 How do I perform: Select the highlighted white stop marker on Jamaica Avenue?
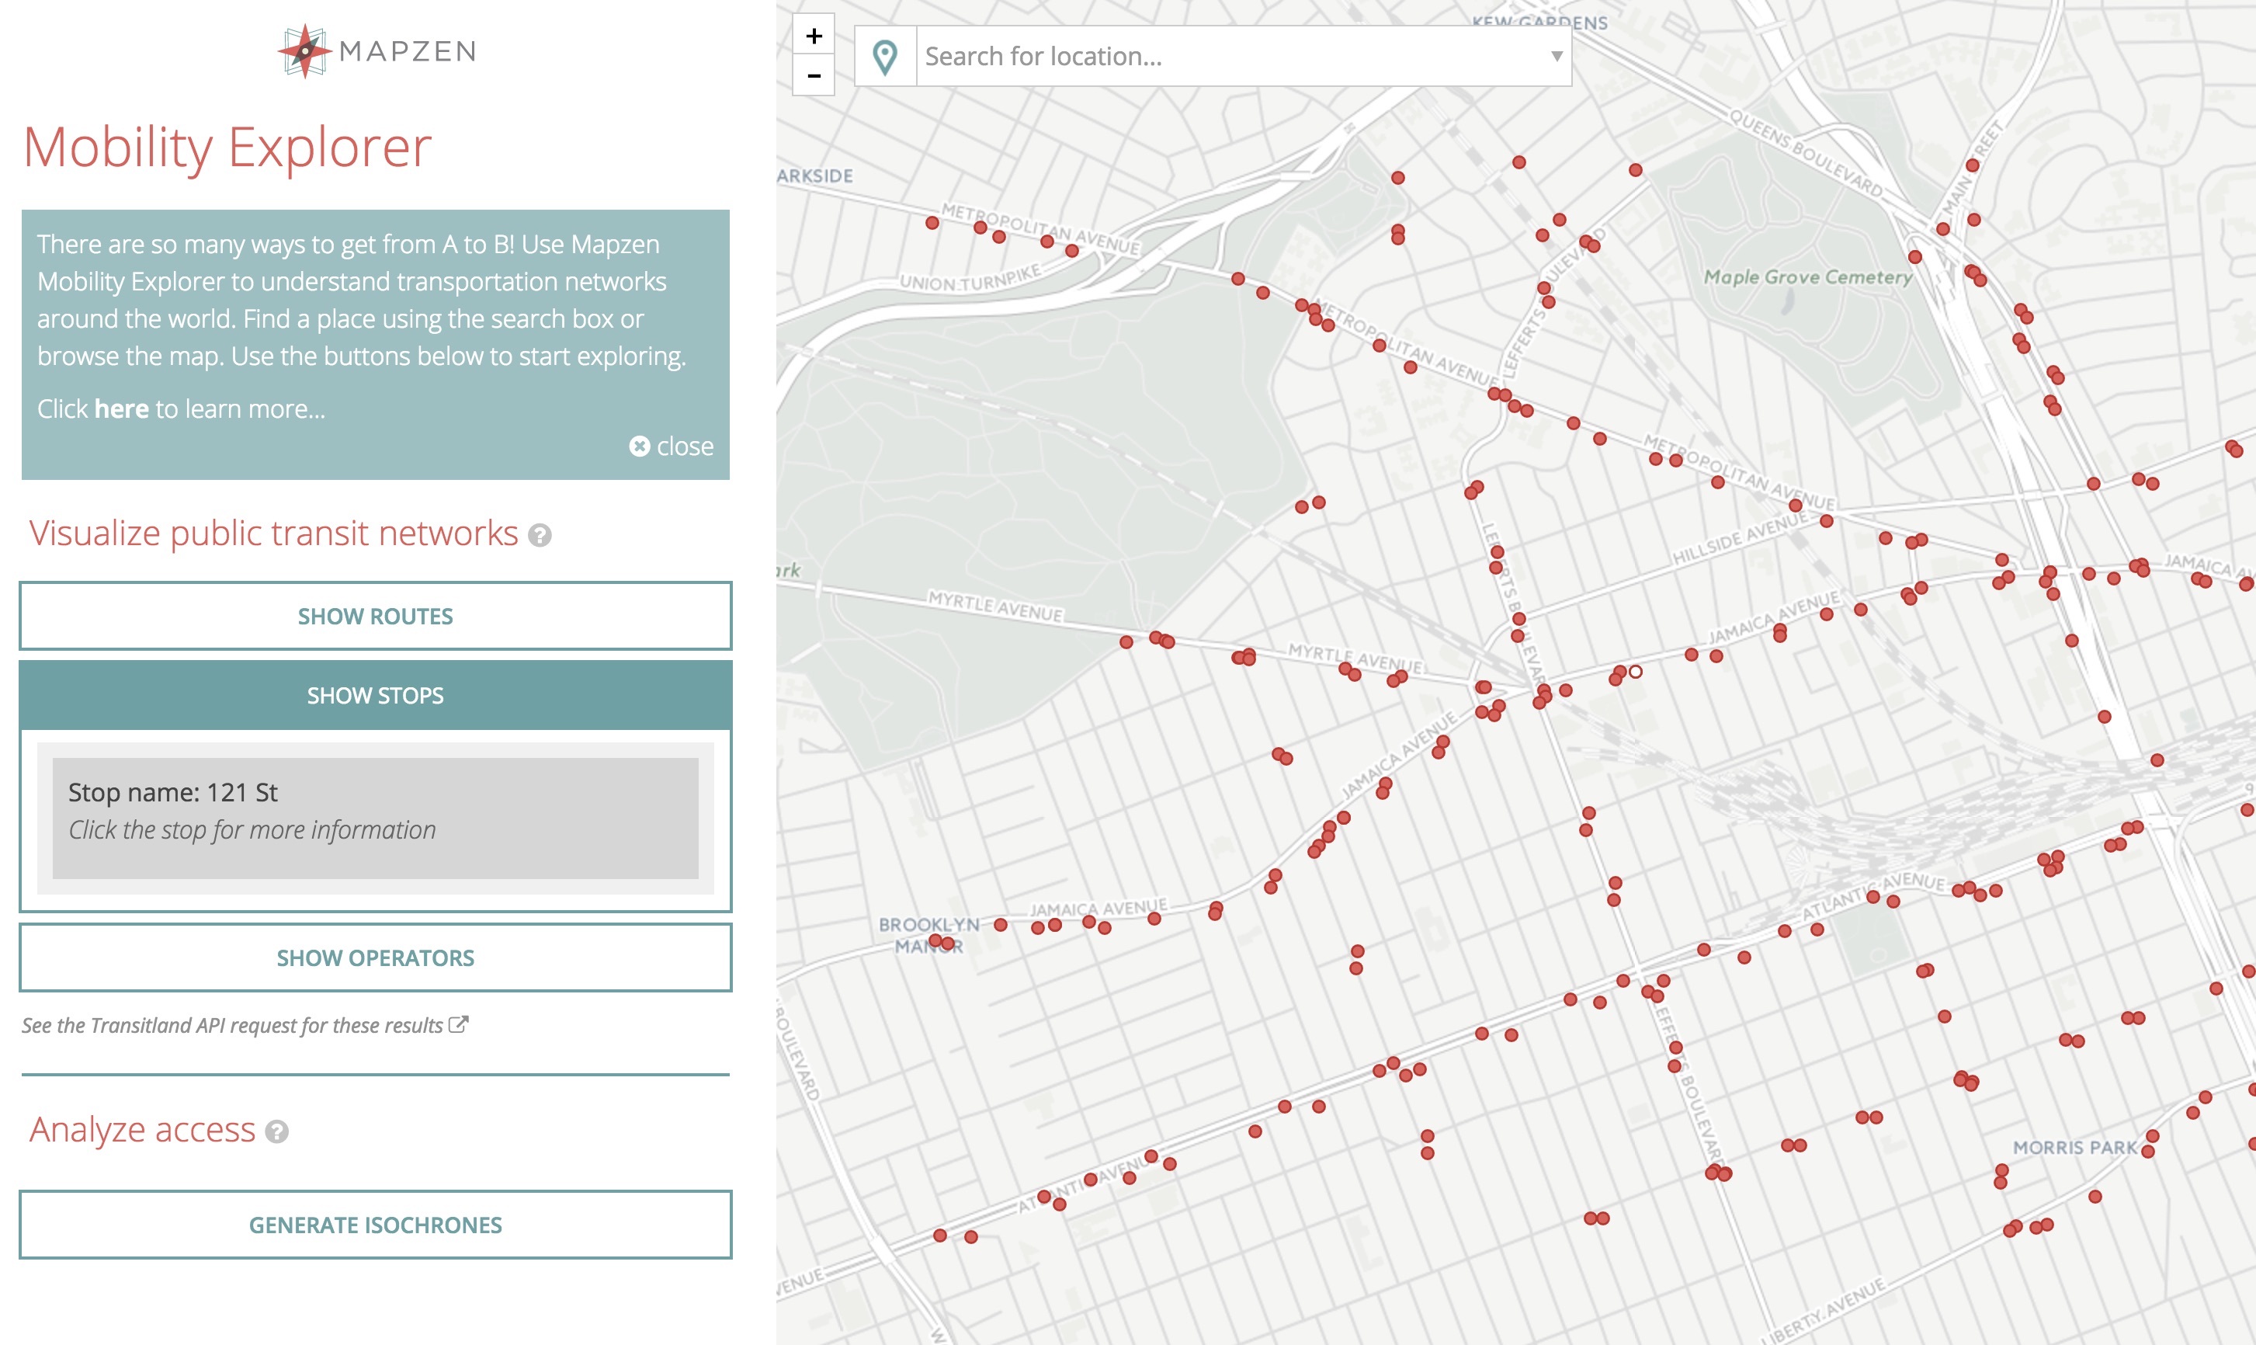point(1636,672)
